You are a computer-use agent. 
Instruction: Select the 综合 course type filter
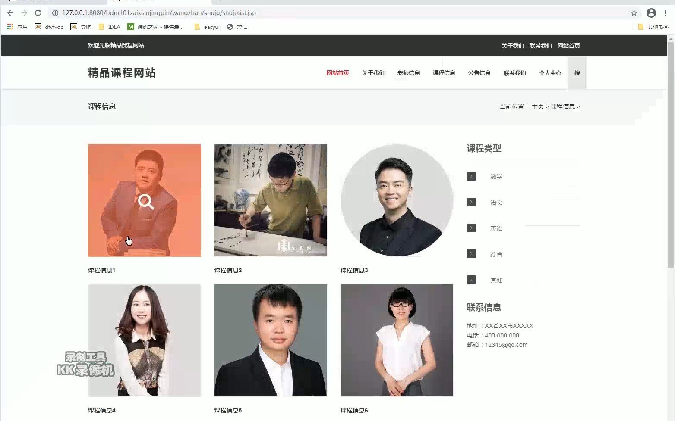[x=496, y=254]
